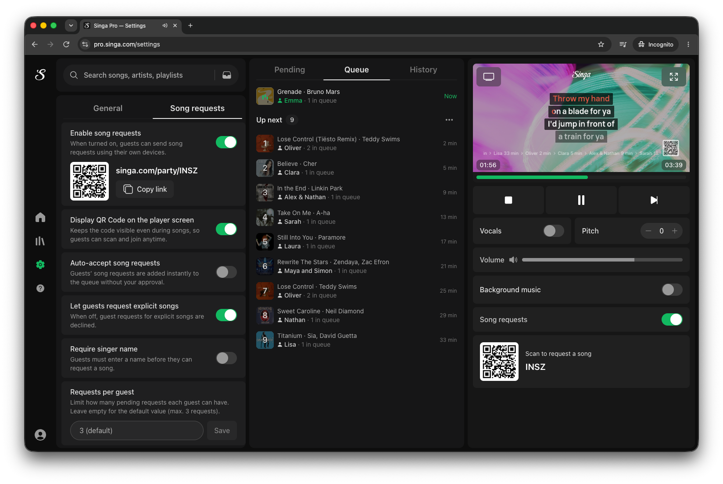Select the Song requests settings tab
Viewport: 723px width, 484px height.
point(197,108)
